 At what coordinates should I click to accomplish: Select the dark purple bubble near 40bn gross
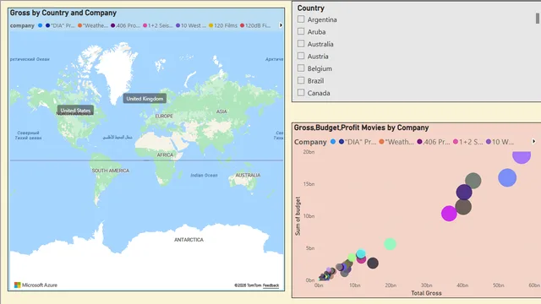tap(464, 192)
